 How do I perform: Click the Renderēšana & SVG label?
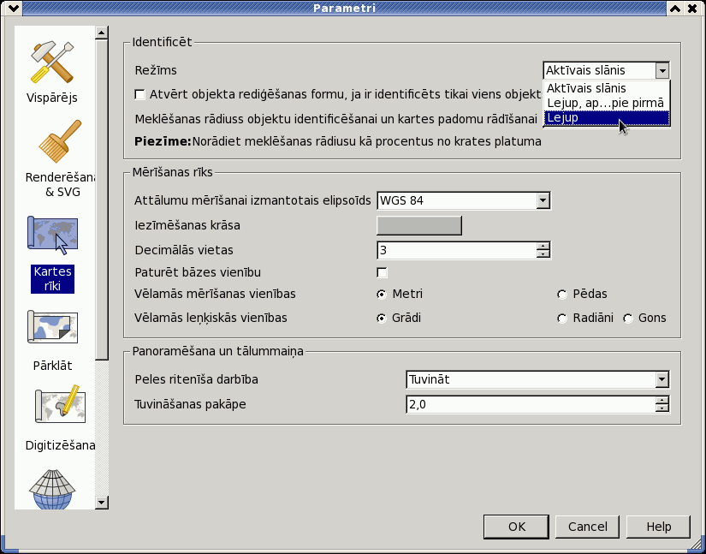pos(61,185)
